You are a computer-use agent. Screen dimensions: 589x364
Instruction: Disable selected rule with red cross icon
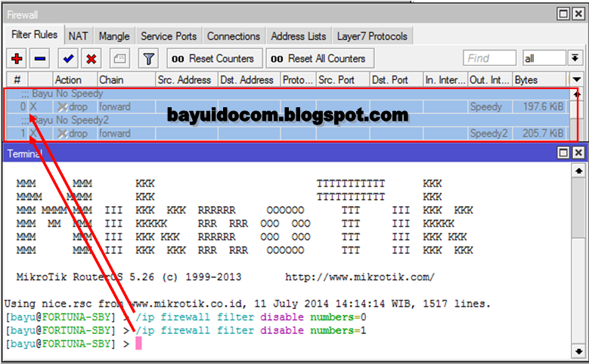[x=91, y=59]
